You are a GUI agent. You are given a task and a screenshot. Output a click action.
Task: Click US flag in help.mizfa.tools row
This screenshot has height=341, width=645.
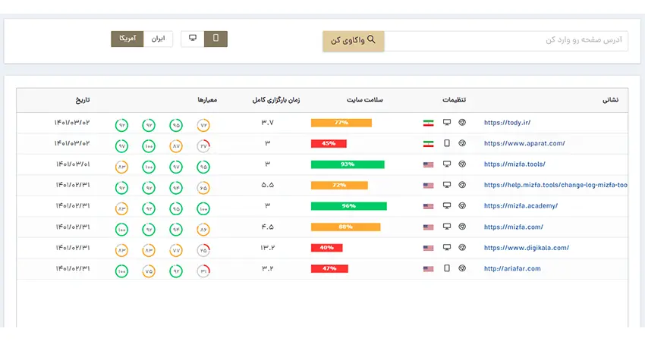[x=428, y=186]
